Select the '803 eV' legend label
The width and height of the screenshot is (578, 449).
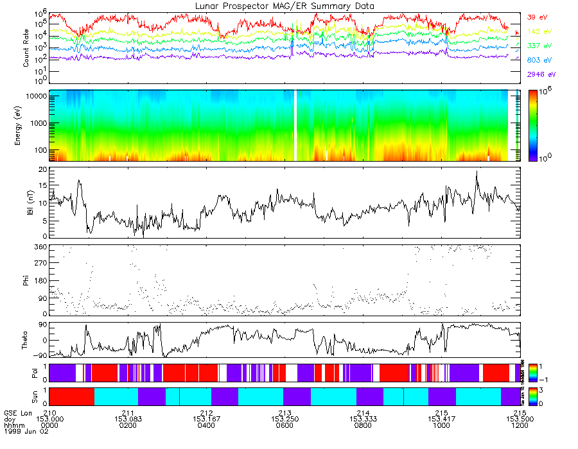(539, 60)
